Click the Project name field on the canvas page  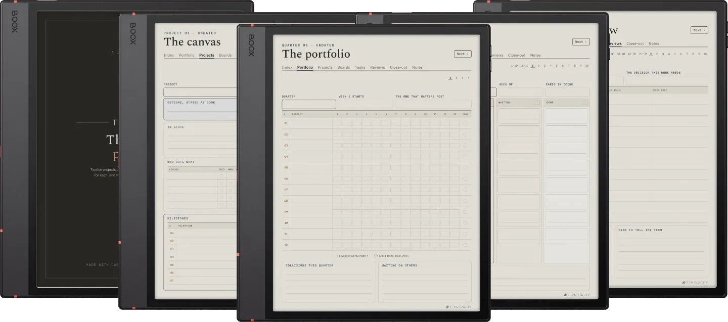point(200,92)
